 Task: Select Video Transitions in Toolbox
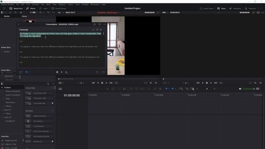(x=13, y=91)
